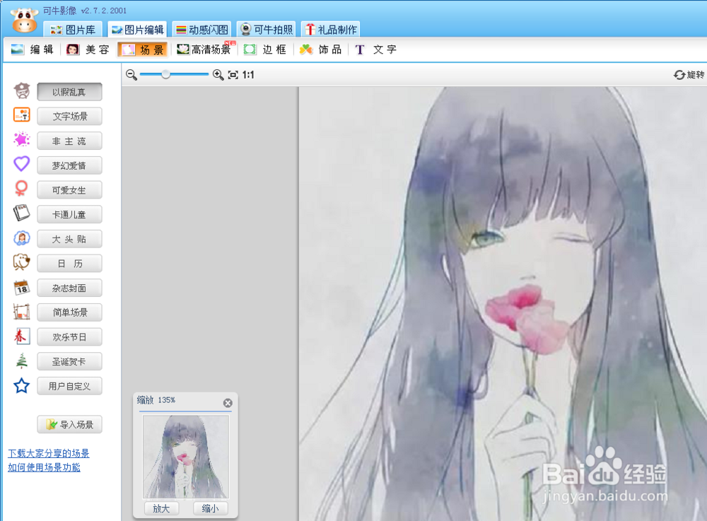The image size is (707, 521).
Task: Click the pink star icon beside 非主流
Action: 22,139
